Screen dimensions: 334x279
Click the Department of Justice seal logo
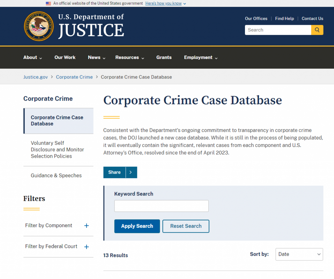tap(39, 26)
